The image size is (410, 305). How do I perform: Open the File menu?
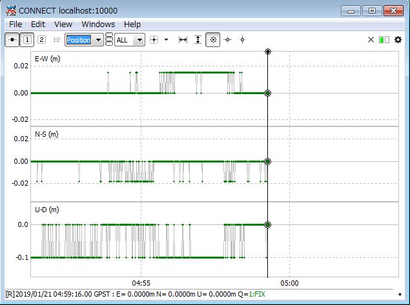[15, 24]
